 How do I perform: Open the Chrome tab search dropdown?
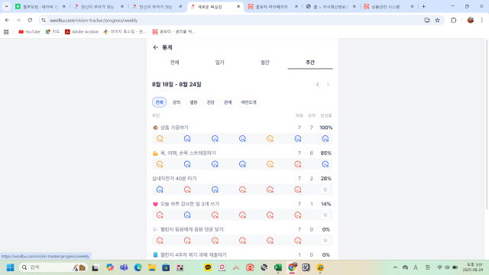(x=6, y=6)
